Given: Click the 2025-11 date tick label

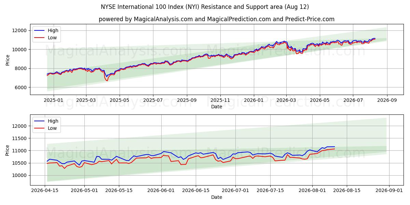Looking at the screenshot, I should pyautogui.click(x=220, y=100).
